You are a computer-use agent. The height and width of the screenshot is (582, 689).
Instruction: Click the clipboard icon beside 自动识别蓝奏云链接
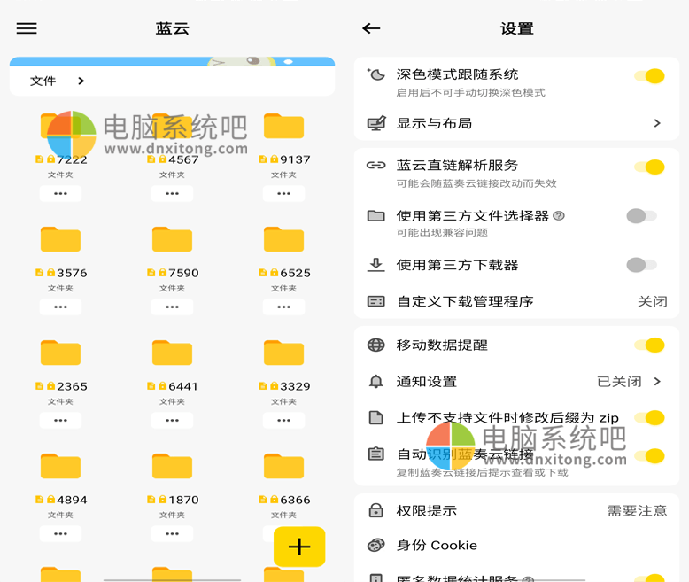click(376, 454)
